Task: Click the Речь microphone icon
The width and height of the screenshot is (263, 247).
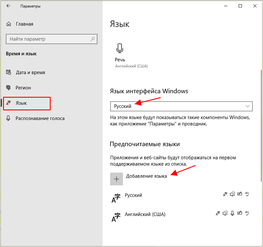Action: click(120, 48)
